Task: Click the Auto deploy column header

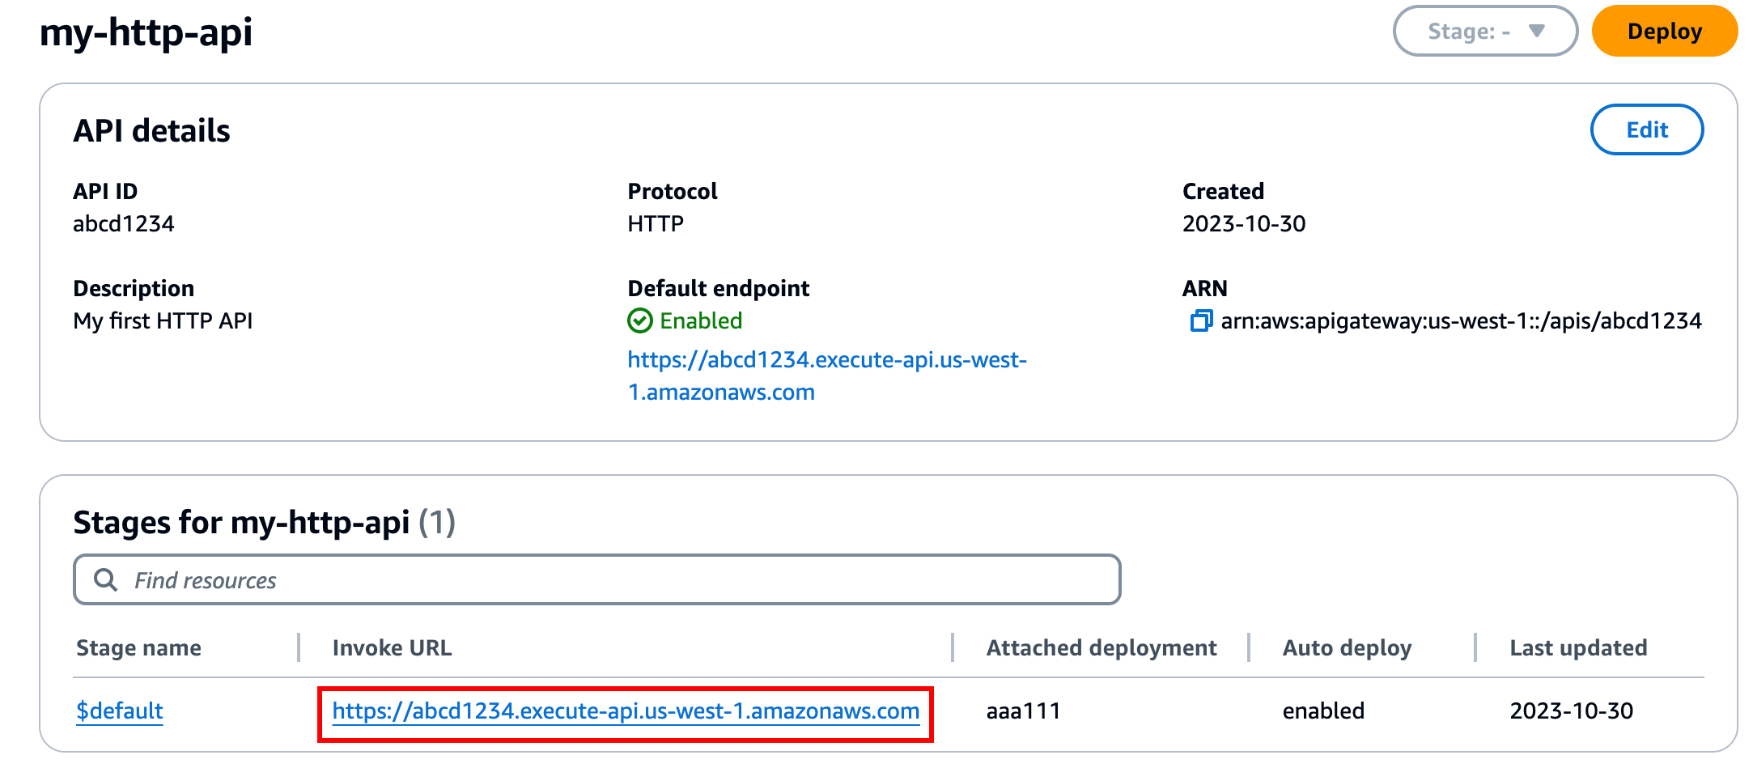Action: click(x=1347, y=647)
